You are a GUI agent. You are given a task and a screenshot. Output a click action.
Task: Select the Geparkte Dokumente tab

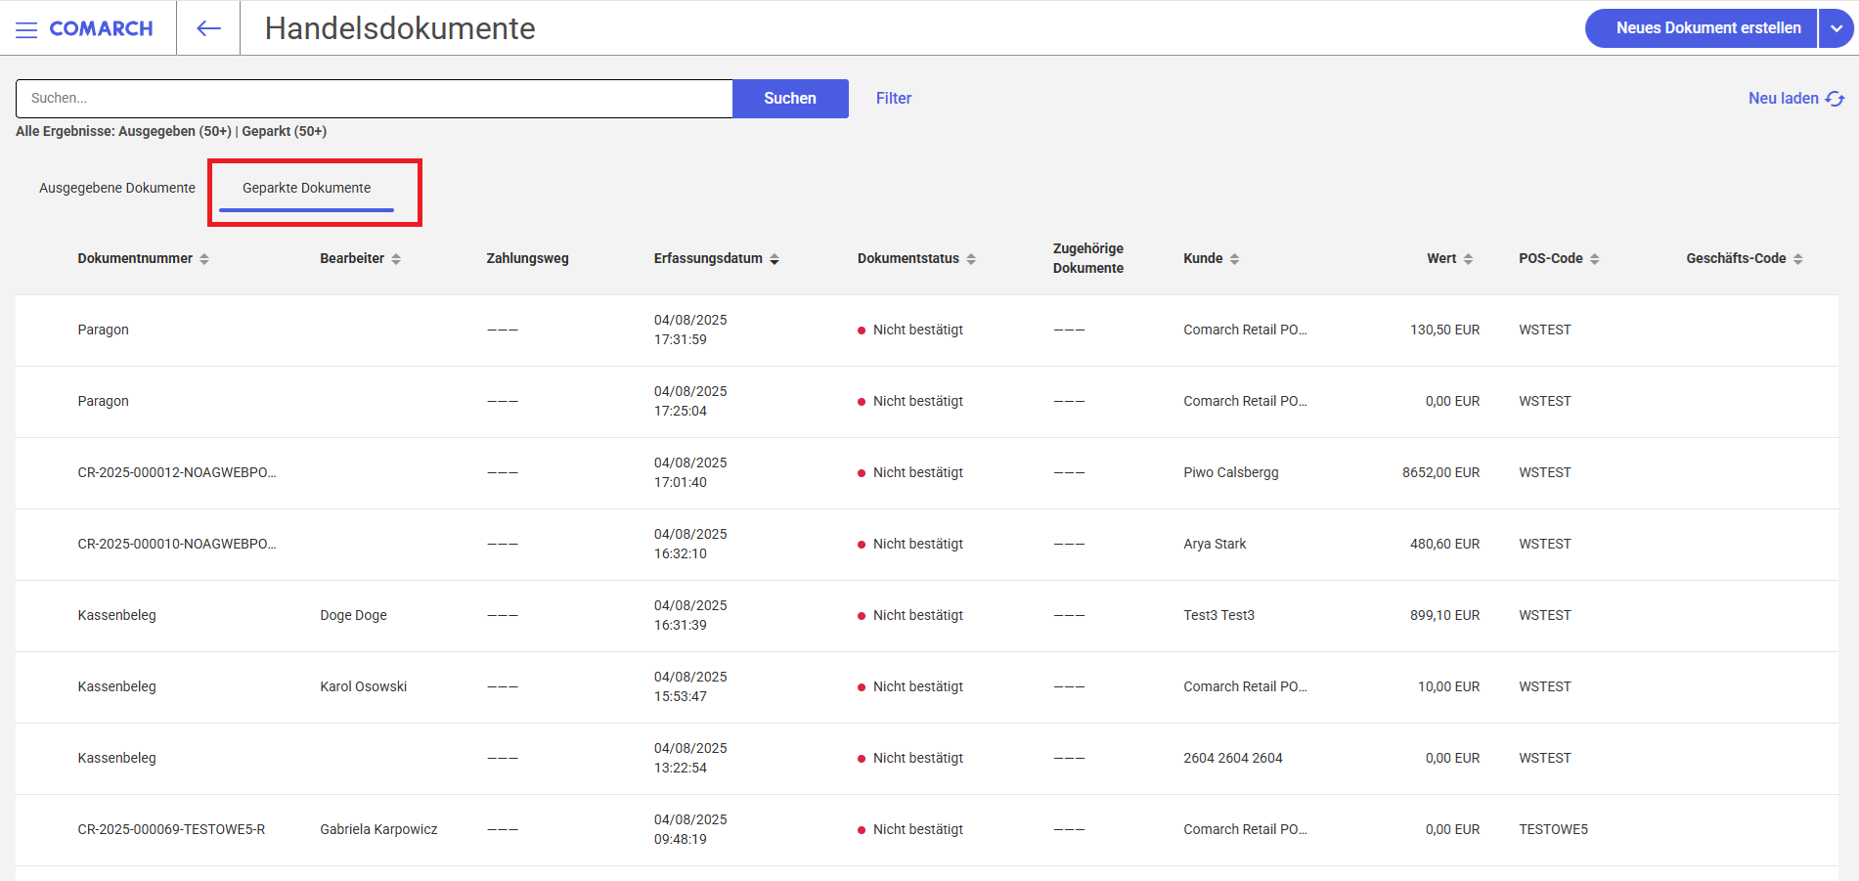click(306, 188)
